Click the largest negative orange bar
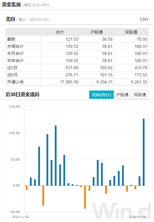The width and height of the screenshot is (154, 222). pyautogui.click(x=85, y=197)
